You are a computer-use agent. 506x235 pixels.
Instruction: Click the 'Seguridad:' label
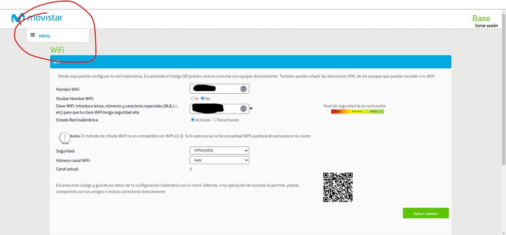(x=65, y=151)
